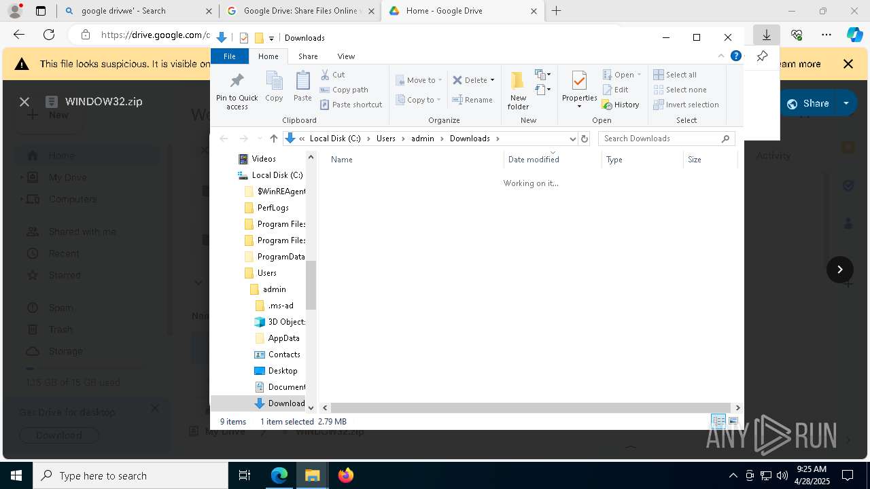Open Move to dropdown
The height and width of the screenshot is (489, 870).
tap(419, 80)
